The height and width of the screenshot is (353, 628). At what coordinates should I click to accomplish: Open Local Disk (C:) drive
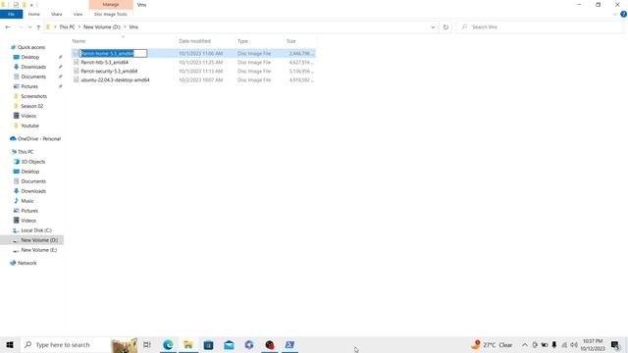36,230
